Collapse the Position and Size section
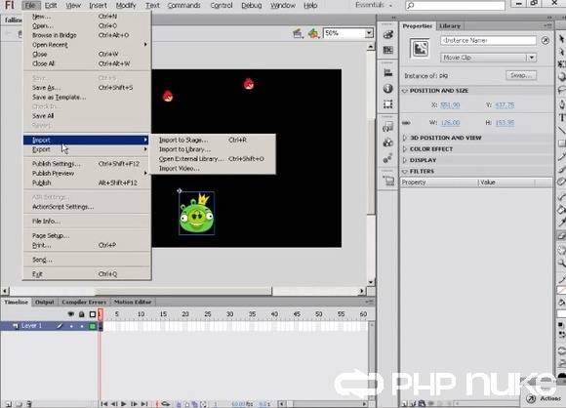Image resolution: width=566 pixels, height=408 pixels. [405, 90]
